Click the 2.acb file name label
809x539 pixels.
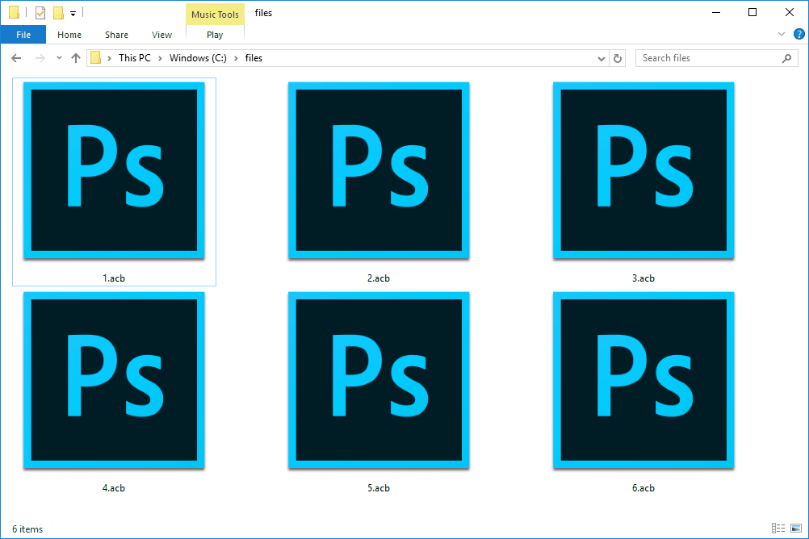[379, 278]
